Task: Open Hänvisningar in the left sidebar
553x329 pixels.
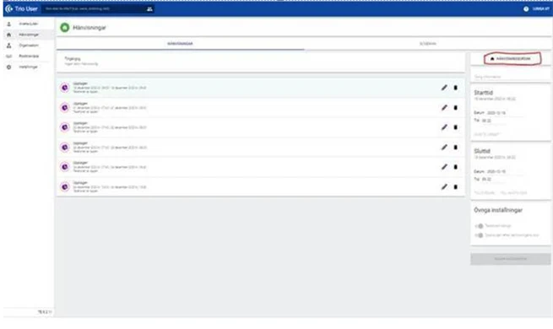Action: pyautogui.click(x=29, y=35)
